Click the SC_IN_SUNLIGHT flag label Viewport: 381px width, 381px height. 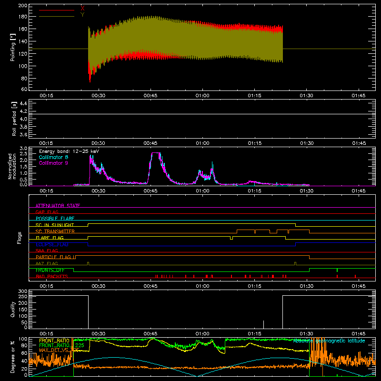55,225
